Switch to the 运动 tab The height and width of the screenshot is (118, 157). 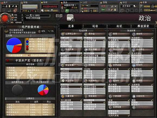pyautogui.click(x=95, y=26)
